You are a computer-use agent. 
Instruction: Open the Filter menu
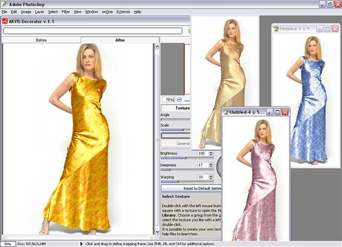pyautogui.click(x=66, y=11)
